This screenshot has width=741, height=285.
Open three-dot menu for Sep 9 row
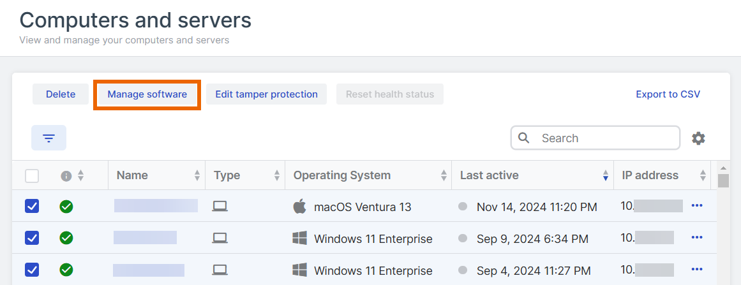[x=697, y=237]
